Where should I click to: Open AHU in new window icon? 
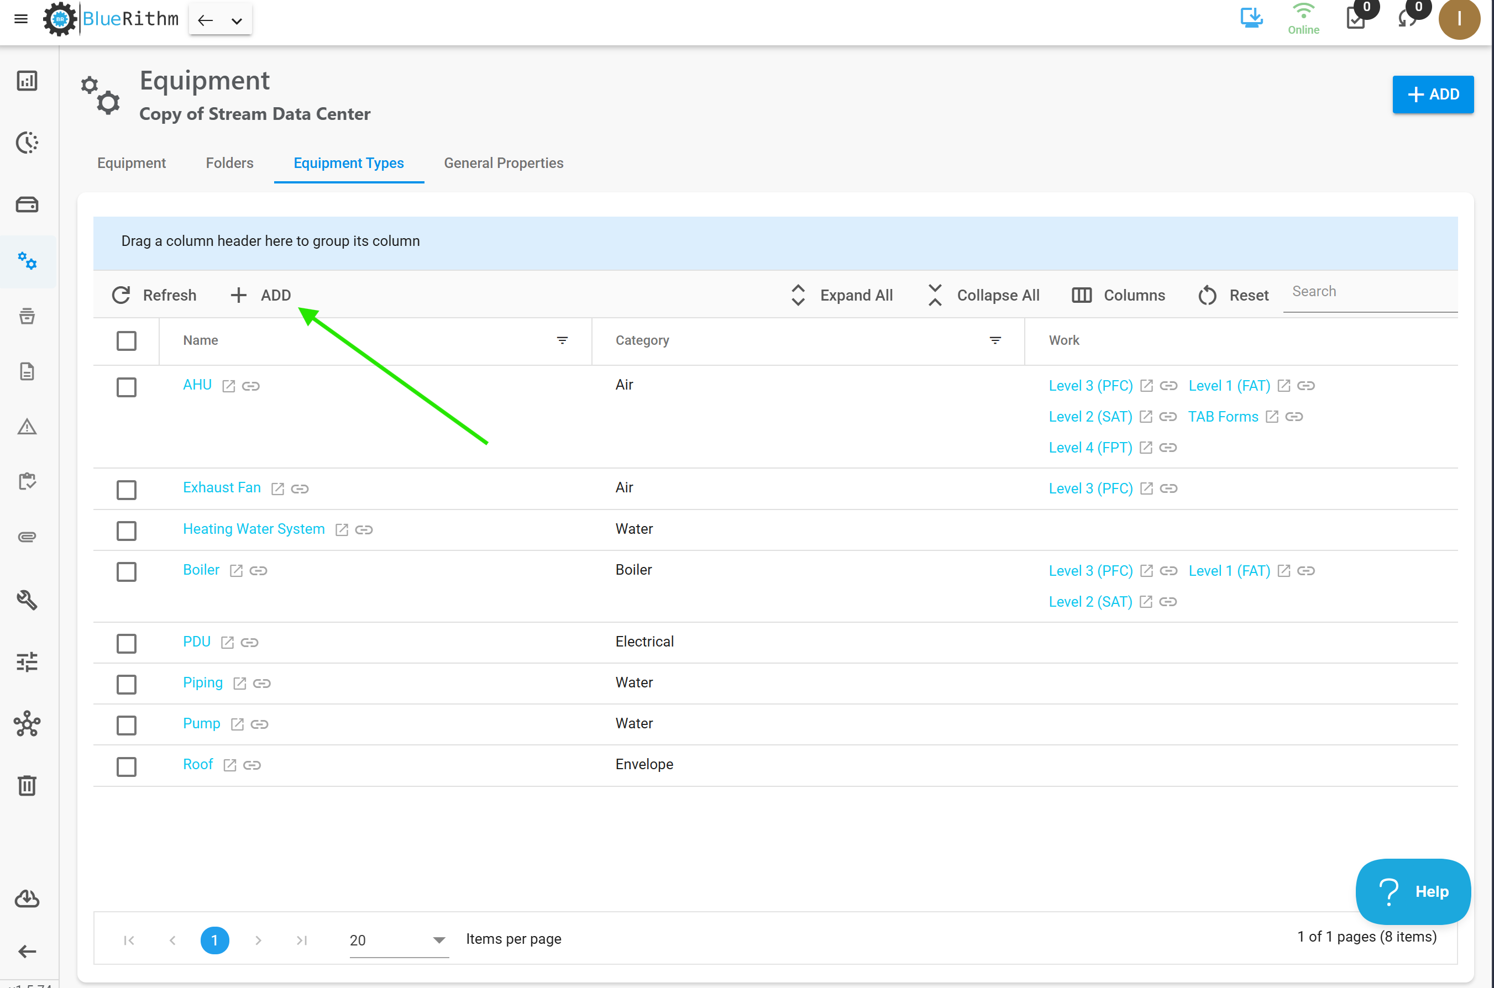pyautogui.click(x=229, y=386)
